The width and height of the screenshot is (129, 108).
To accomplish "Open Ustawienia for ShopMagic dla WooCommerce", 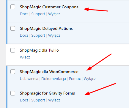I will coord(29,79).
